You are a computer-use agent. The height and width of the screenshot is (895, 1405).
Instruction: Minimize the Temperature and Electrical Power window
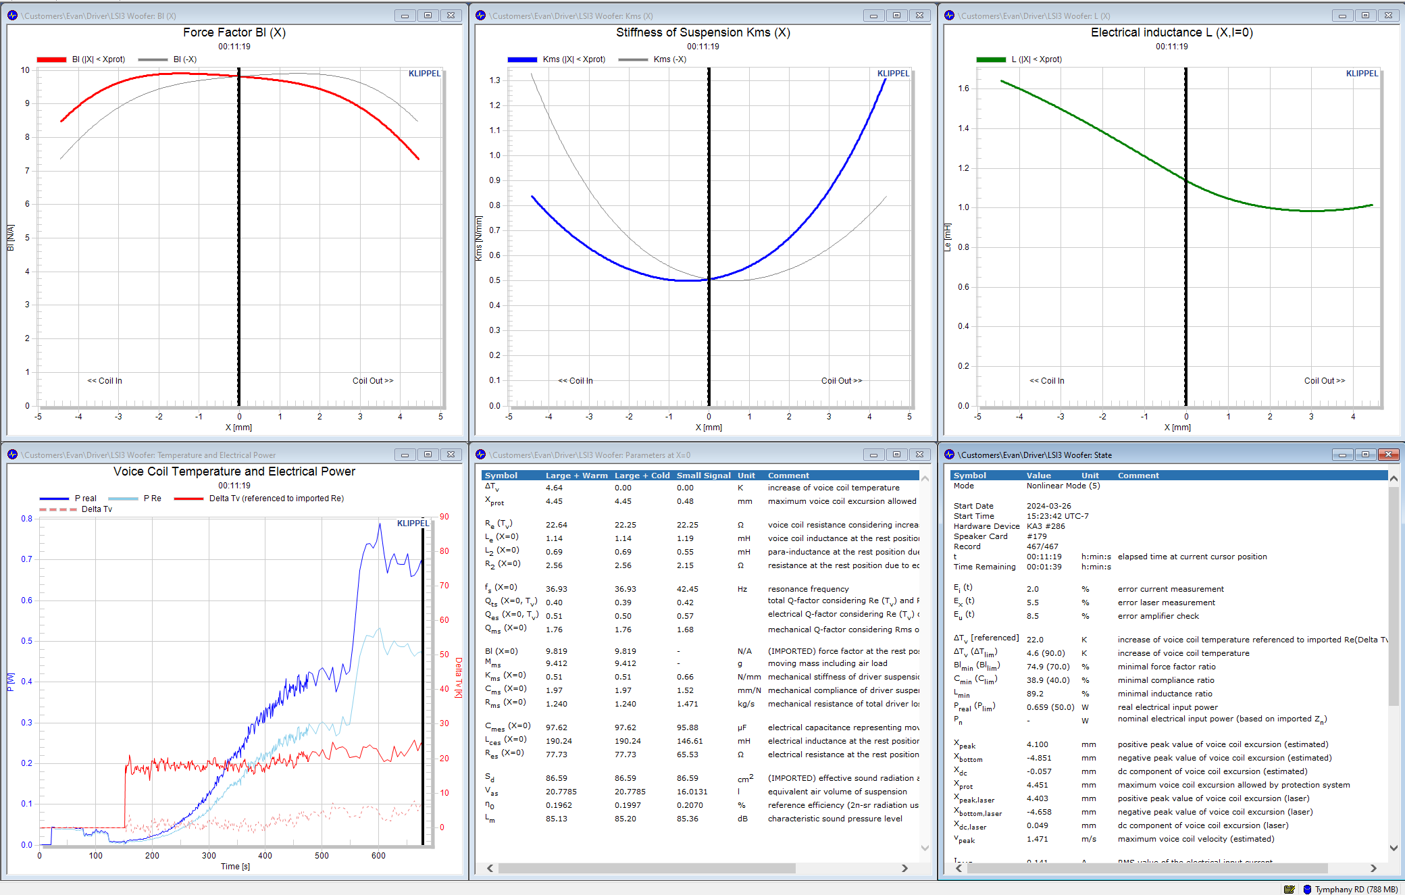(405, 455)
